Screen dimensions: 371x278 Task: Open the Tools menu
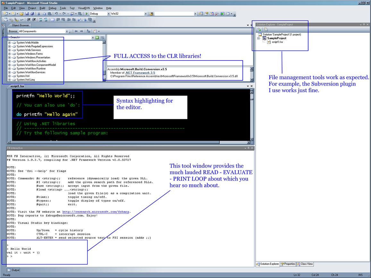point(63,8)
